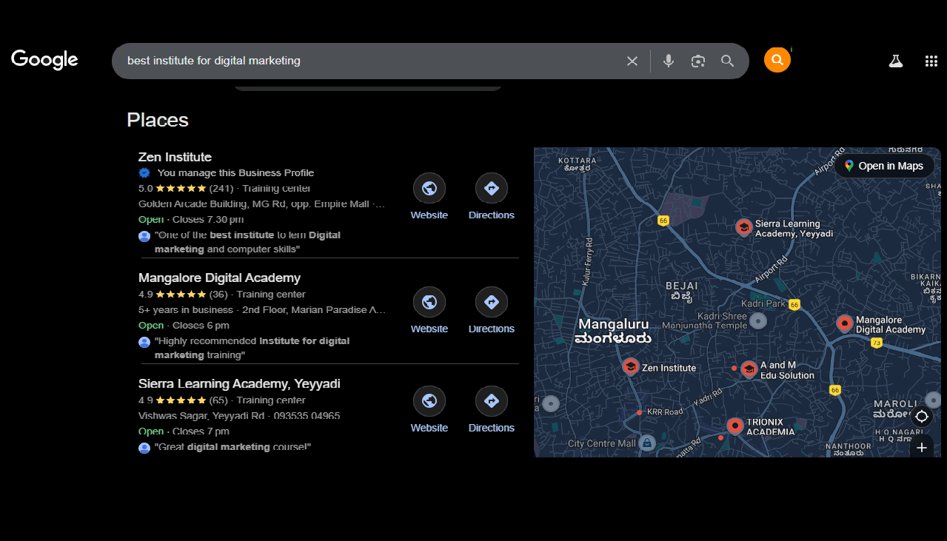This screenshot has height=541, width=947.
Task: Open Search Labs flask icon
Action: point(895,61)
